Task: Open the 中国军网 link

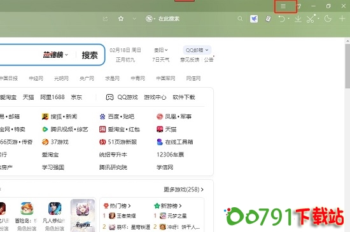Action: pyautogui.click(x=165, y=78)
